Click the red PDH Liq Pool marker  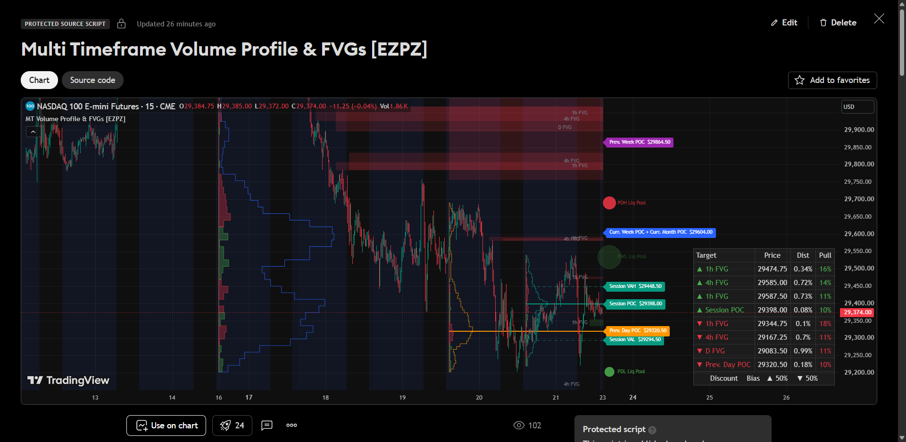click(x=609, y=203)
